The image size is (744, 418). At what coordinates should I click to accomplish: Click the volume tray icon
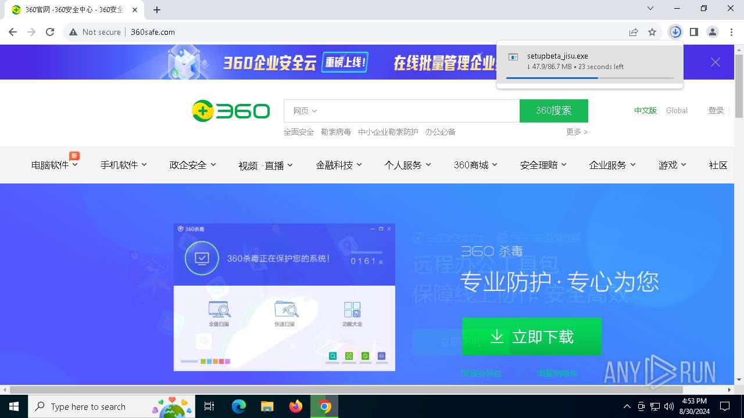coord(668,406)
